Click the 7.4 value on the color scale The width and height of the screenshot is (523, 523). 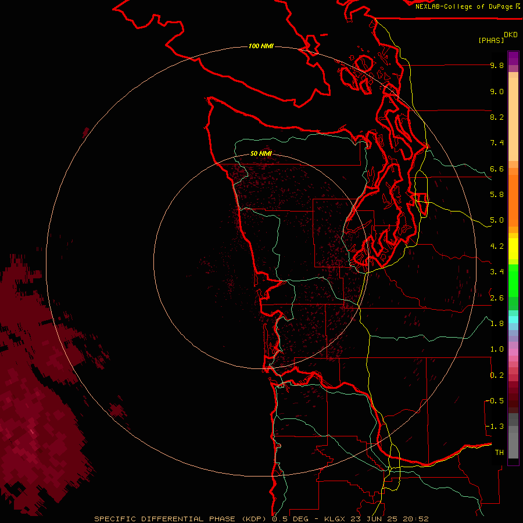[x=497, y=143]
